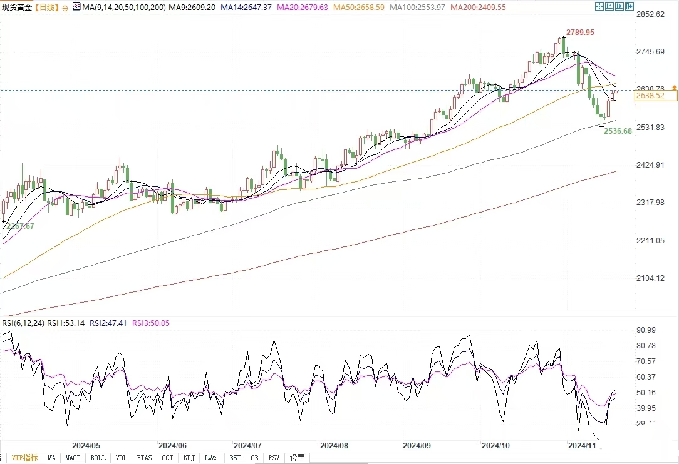
Task: Open the PSY indicator tab
Action: coord(274,458)
